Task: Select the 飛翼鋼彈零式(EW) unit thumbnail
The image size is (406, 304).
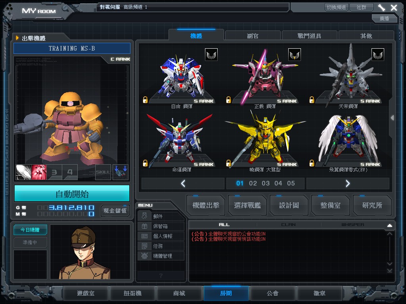Action: 348,141
